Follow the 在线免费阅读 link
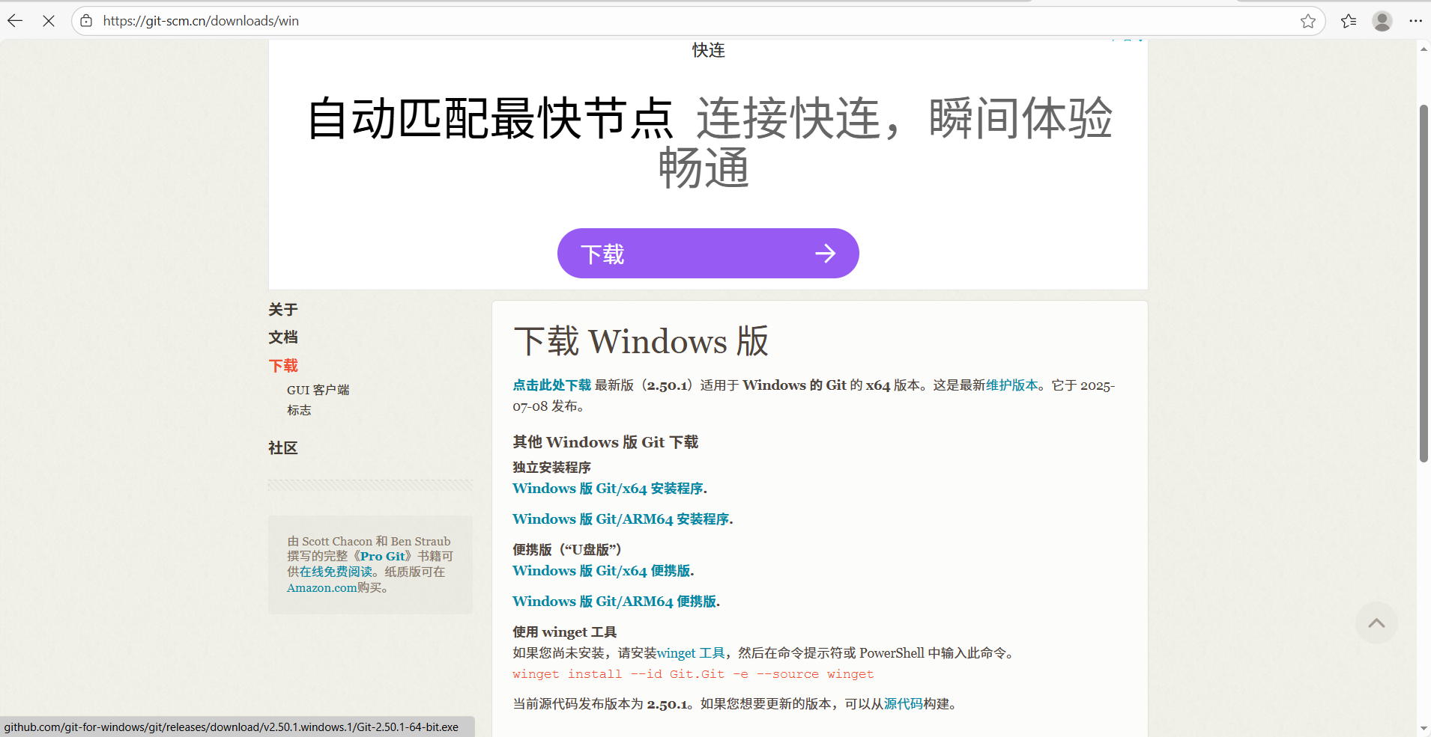The width and height of the screenshot is (1431, 737). click(336, 572)
